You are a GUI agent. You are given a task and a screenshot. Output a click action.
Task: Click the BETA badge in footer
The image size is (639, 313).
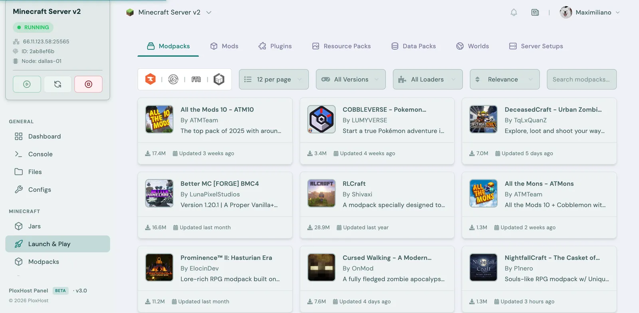[x=60, y=291]
